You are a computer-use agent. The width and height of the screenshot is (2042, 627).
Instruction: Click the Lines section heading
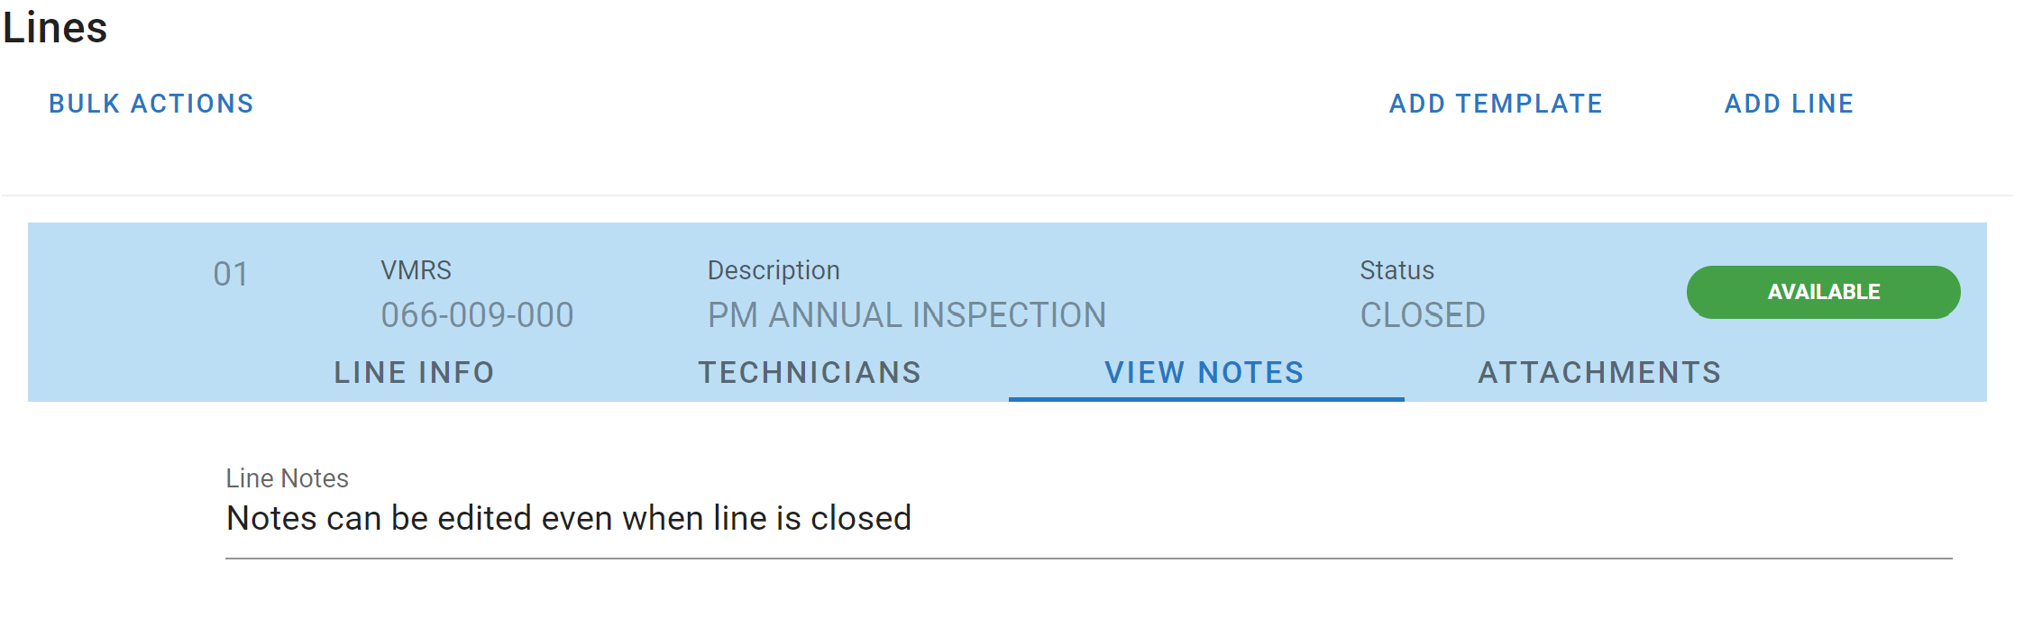pos(55,27)
